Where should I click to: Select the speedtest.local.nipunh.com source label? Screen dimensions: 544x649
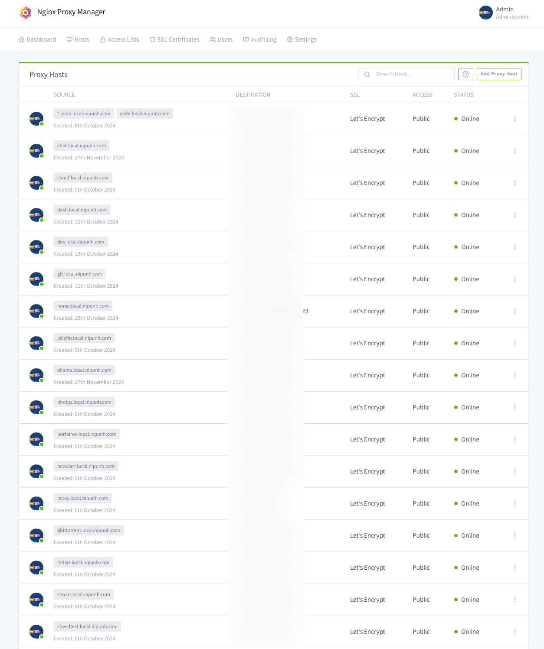(87, 626)
